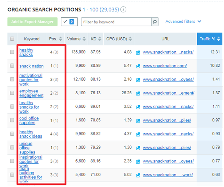Open the healthy snacks keyword link
This screenshot has width=224, height=187.
coord(26,52)
